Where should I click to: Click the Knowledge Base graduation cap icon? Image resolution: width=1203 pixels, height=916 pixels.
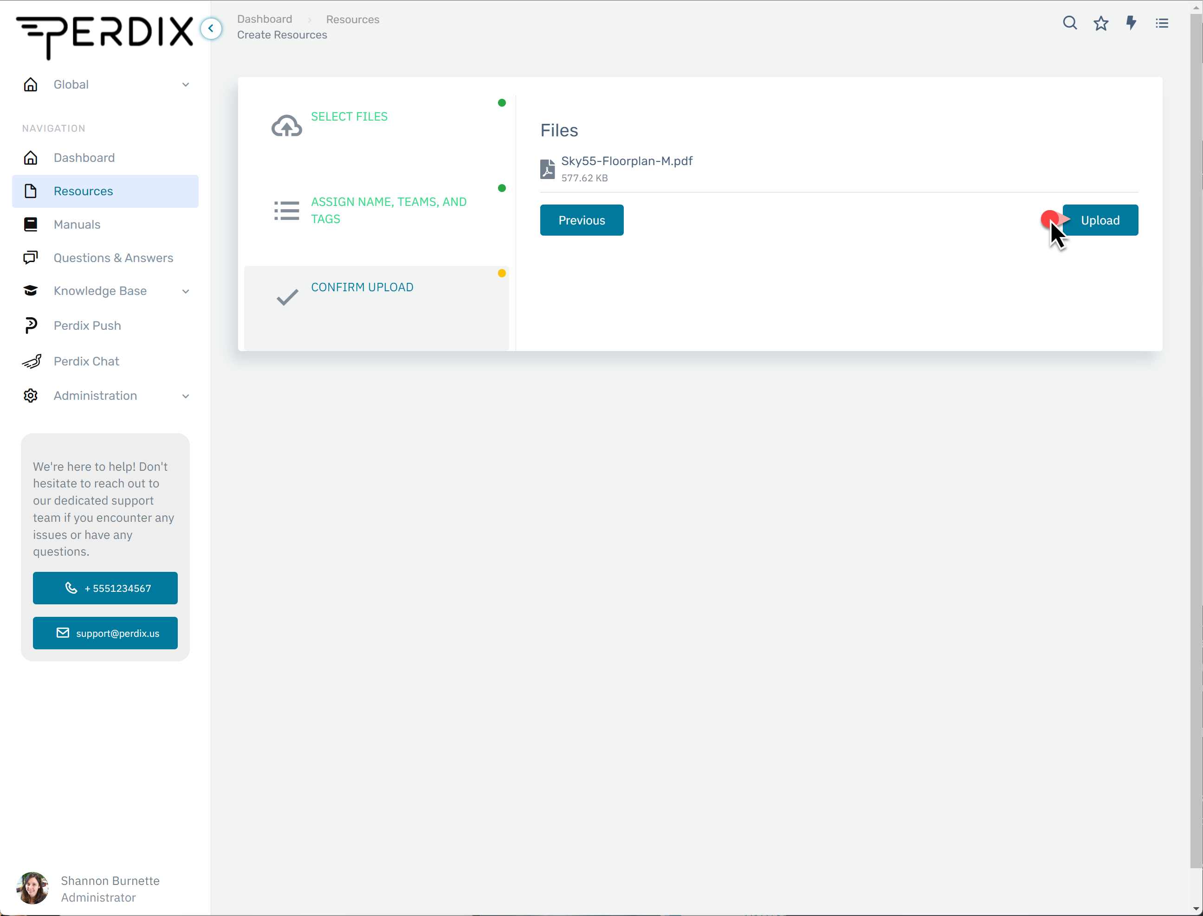click(31, 291)
